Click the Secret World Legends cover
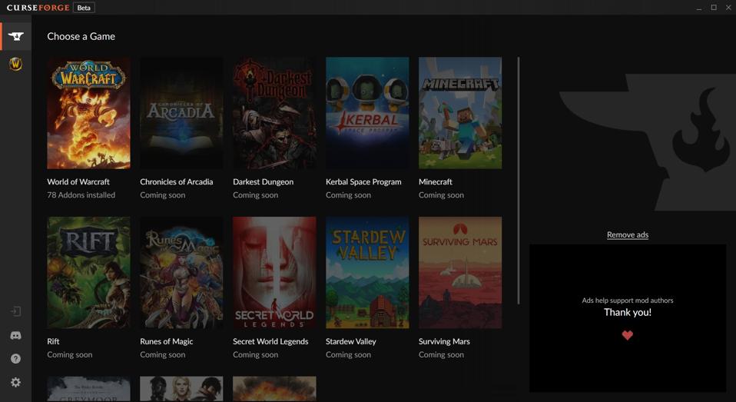 point(274,272)
